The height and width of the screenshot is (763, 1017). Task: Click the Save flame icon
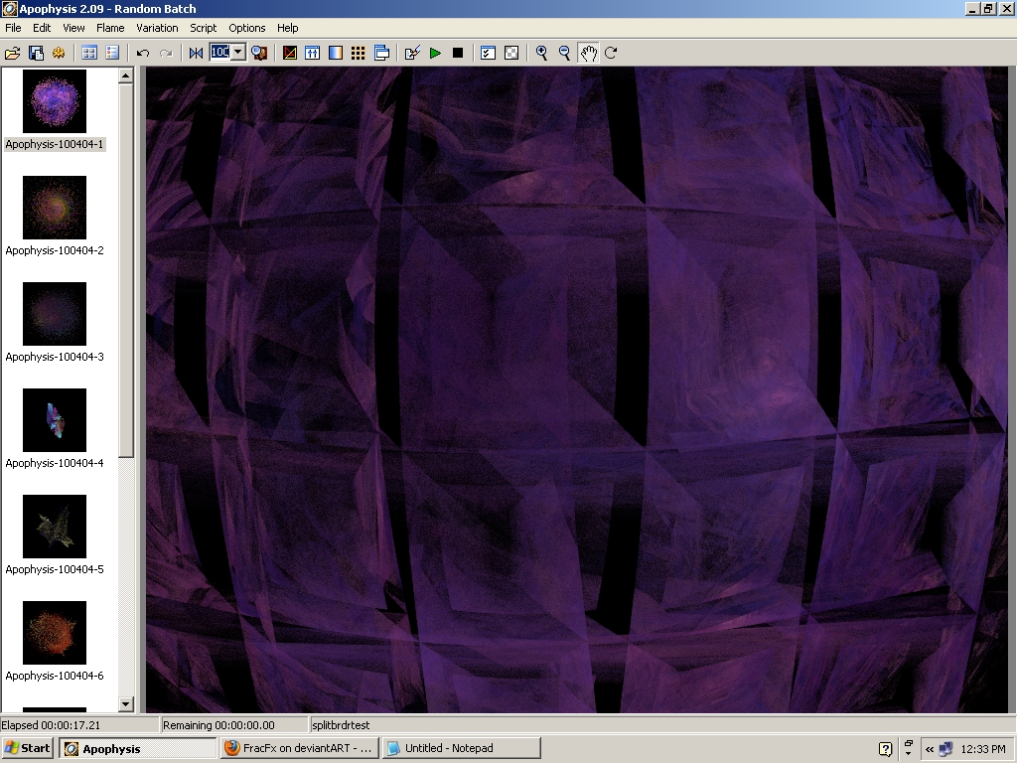tap(36, 53)
